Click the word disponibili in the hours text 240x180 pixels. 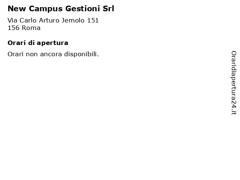click(81, 54)
